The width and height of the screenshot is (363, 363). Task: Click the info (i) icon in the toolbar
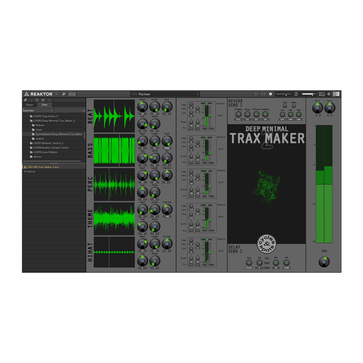270,94
